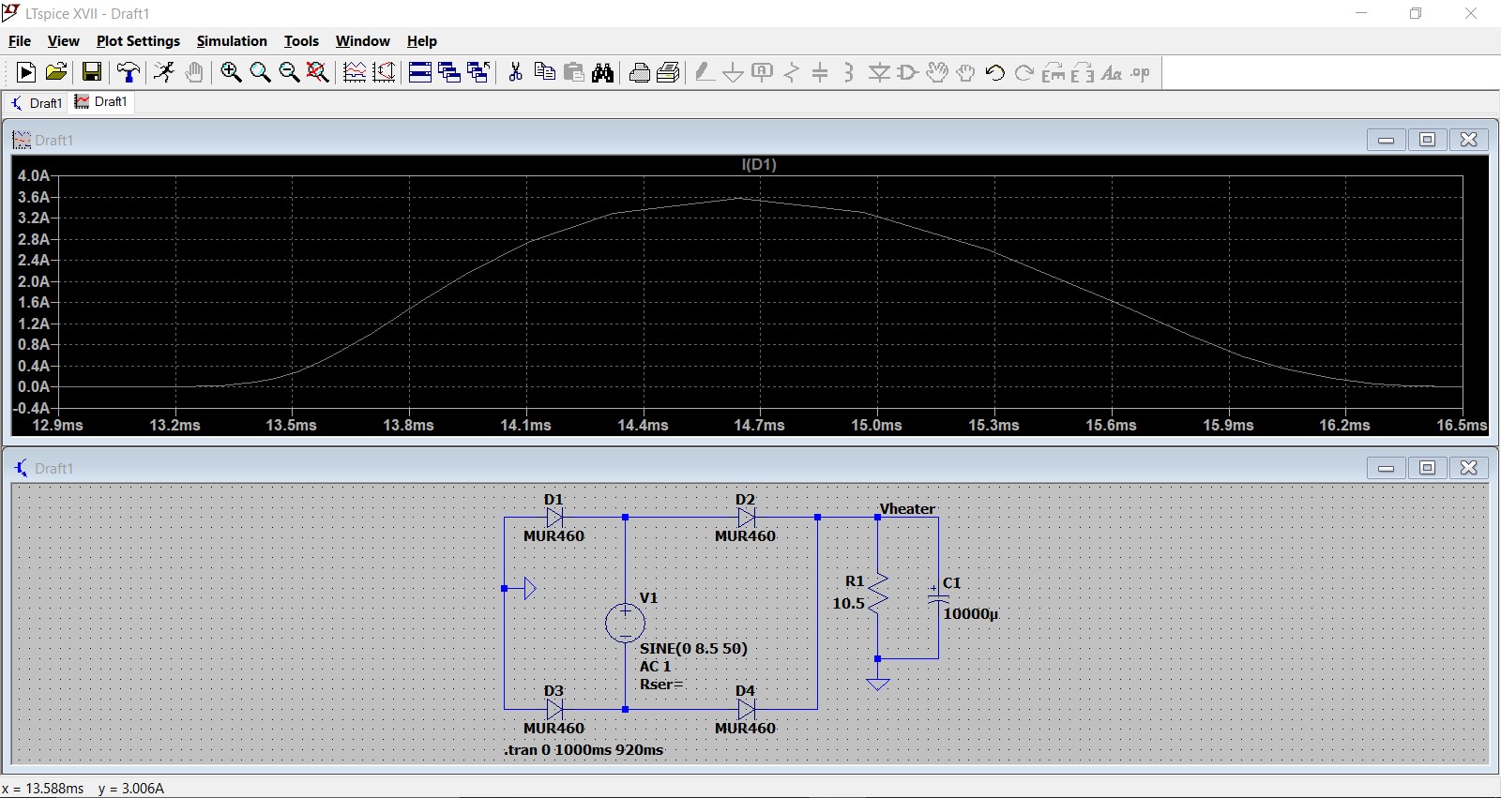The height and width of the screenshot is (798, 1501).
Task: Click the Redo arrow icon
Action: pyautogui.click(x=1024, y=72)
